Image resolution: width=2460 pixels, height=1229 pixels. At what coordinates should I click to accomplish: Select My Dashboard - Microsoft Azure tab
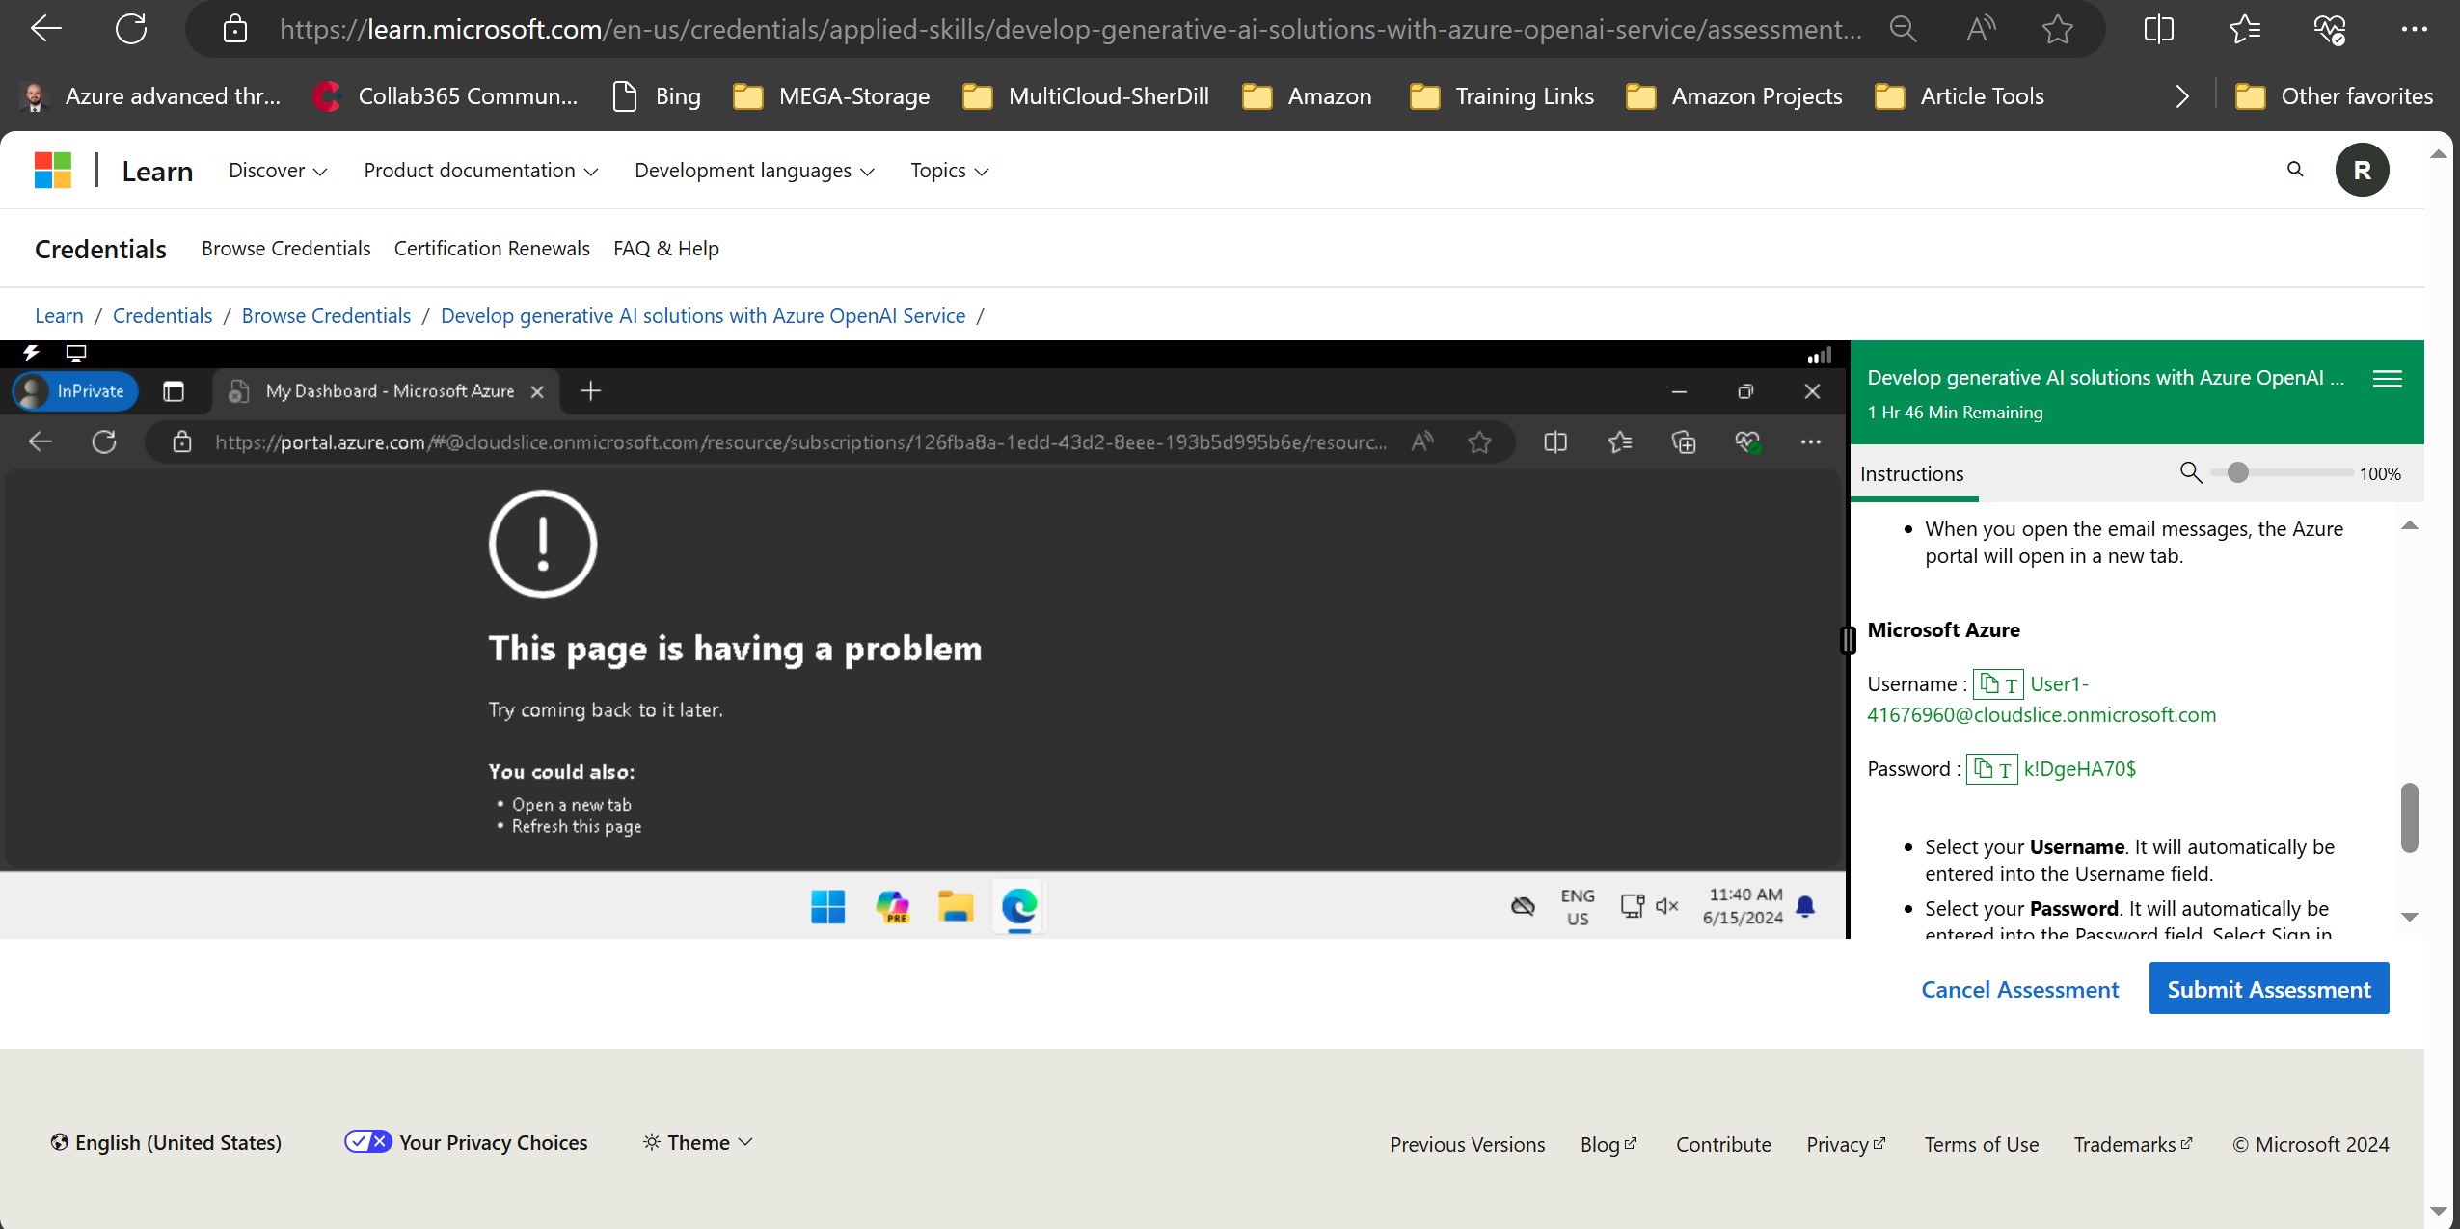(x=388, y=391)
